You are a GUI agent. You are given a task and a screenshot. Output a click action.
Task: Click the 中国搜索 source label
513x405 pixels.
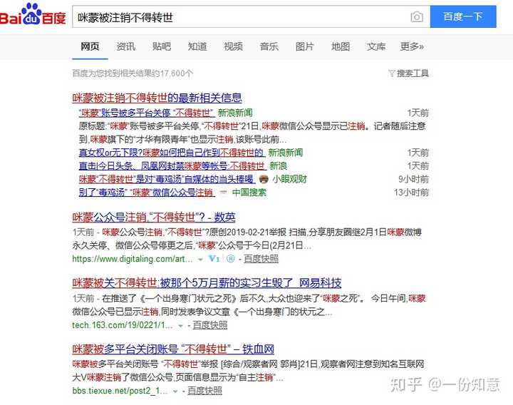coord(249,193)
